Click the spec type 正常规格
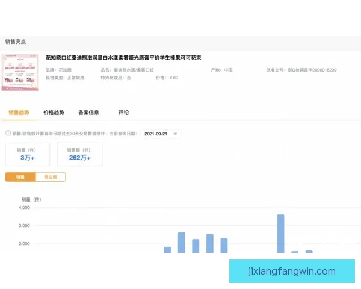 point(76,78)
